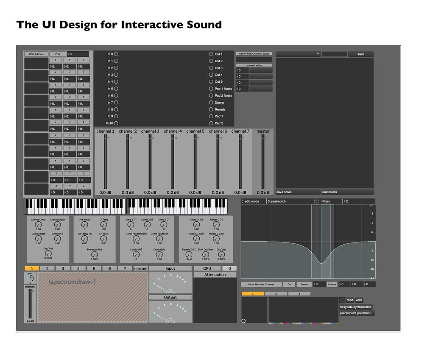This screenshot has height=343, width=444.
Task: Adjust the Comb 2 DT knob
Action: pos(147,225)
